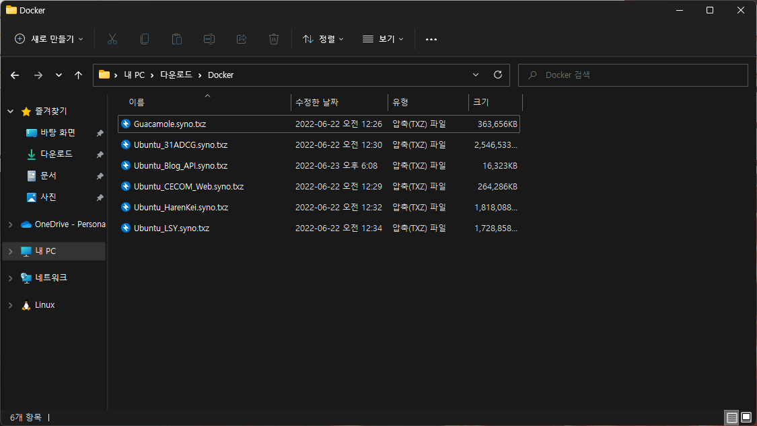
Task: Go forward with the right arrow
Action: pos(38,75)
